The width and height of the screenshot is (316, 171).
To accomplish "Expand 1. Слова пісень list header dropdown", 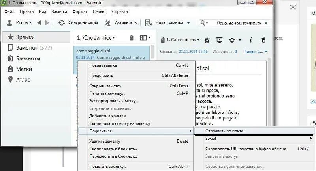I will [113, 37].
